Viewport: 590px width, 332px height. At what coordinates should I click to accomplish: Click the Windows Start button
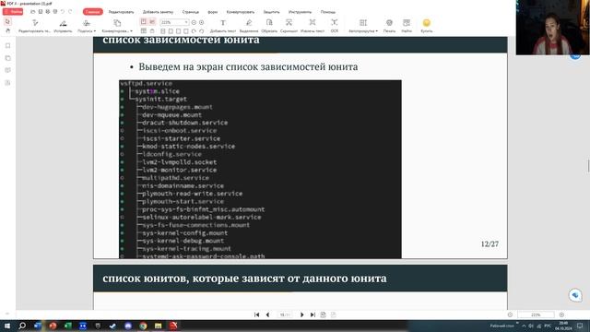pyautogui.click(x=7, y=326)
